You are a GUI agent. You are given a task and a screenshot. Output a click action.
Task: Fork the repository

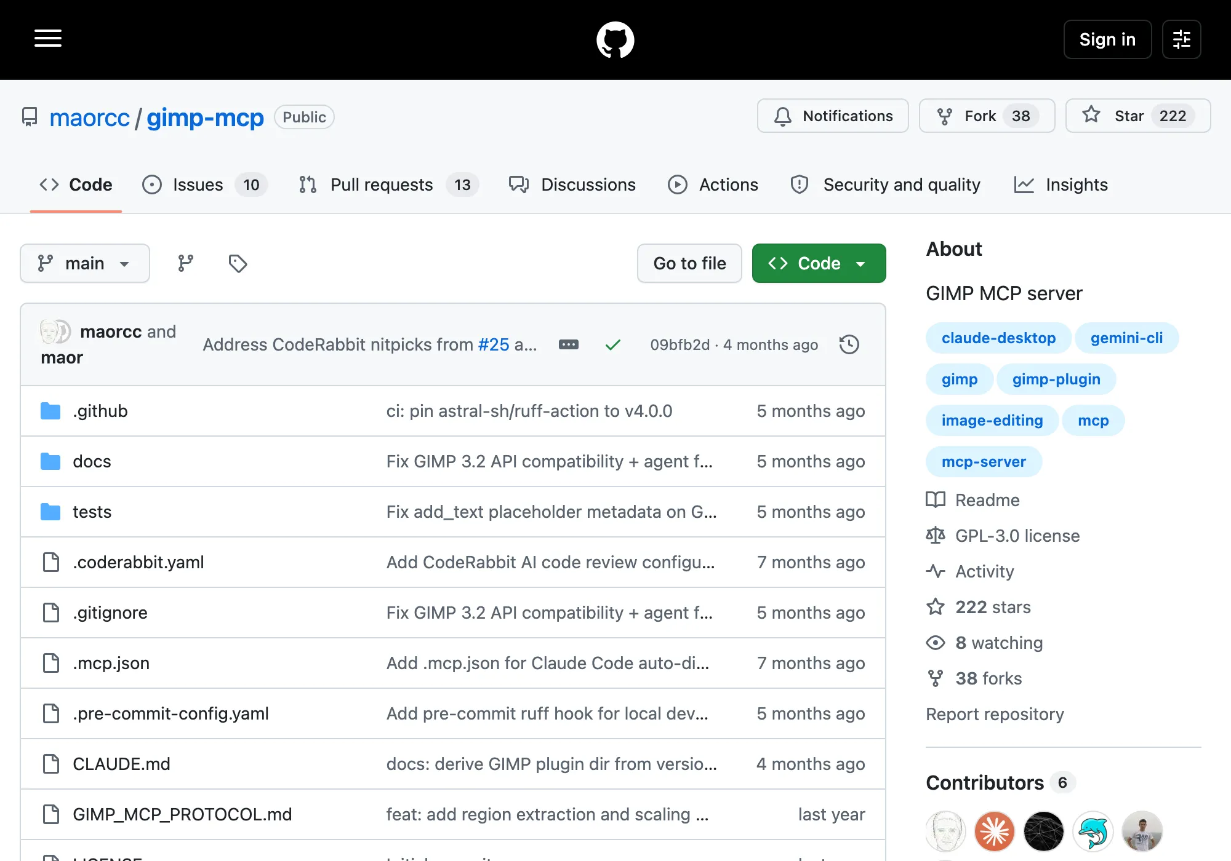pyautogui.click(x=987, y=116)
